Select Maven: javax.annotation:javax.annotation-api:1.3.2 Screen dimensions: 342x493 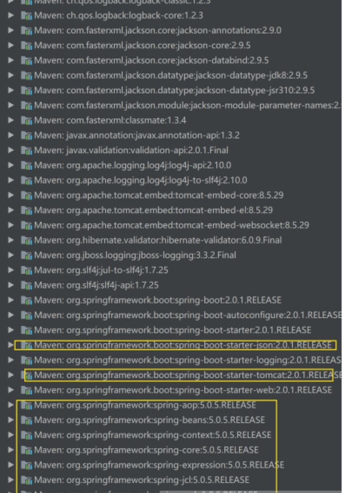pos(137,136)
